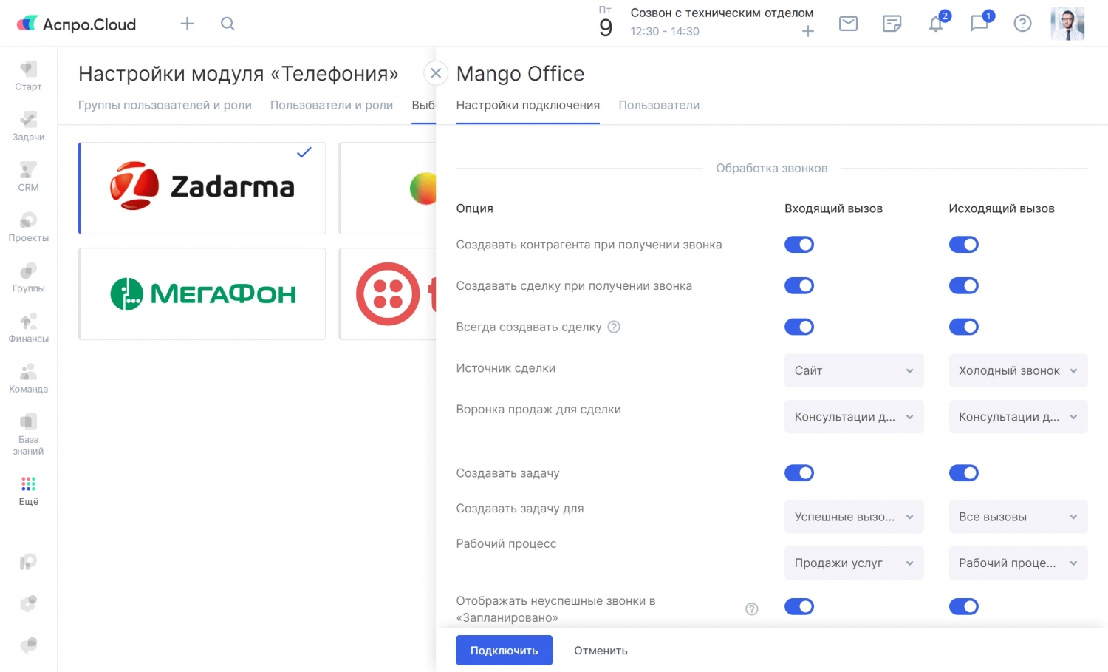Toggle incoming 'Создавать задачу' switch
The width and height of the screenshot is (1108, 672).
click(x=798, y=473)
